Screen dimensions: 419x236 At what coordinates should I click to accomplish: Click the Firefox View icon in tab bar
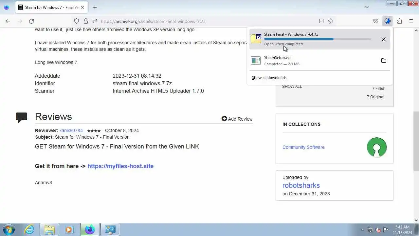point(7,7)
